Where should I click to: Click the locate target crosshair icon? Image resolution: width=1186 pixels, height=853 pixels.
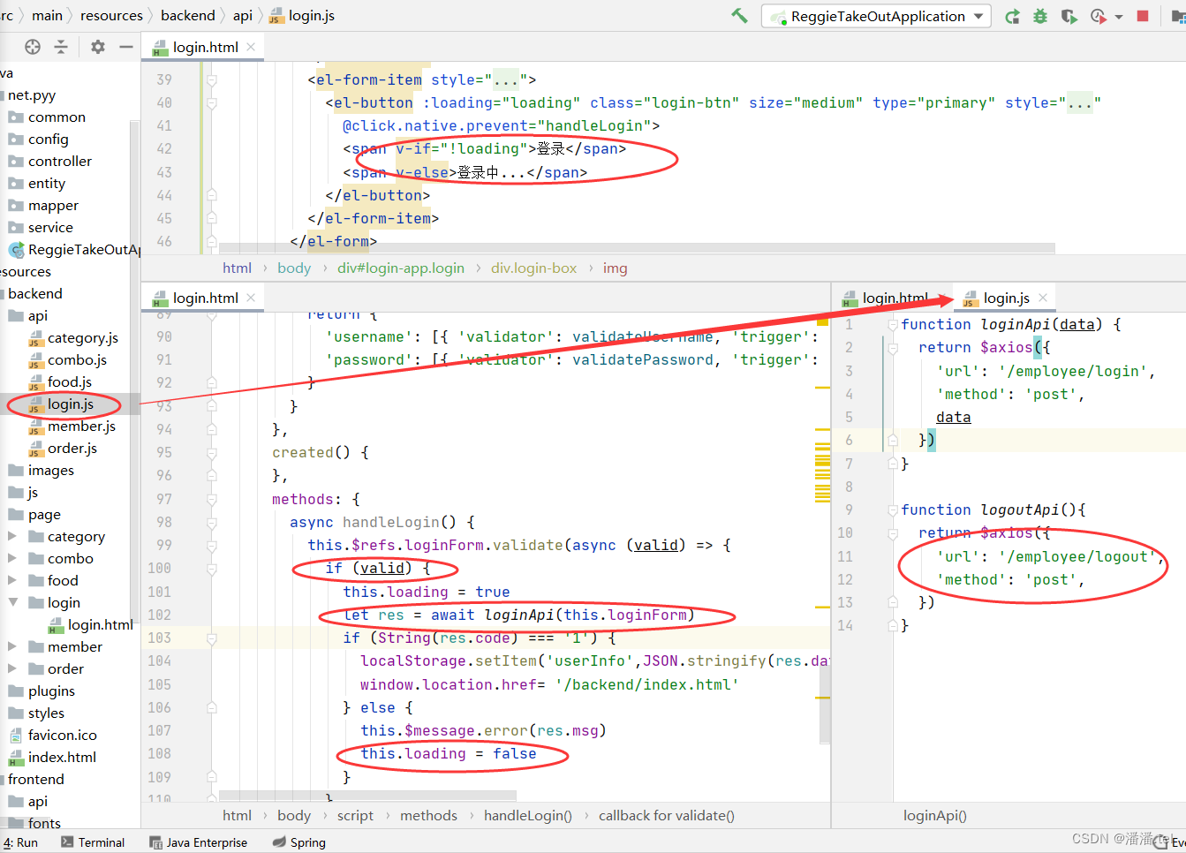point(33,47)
